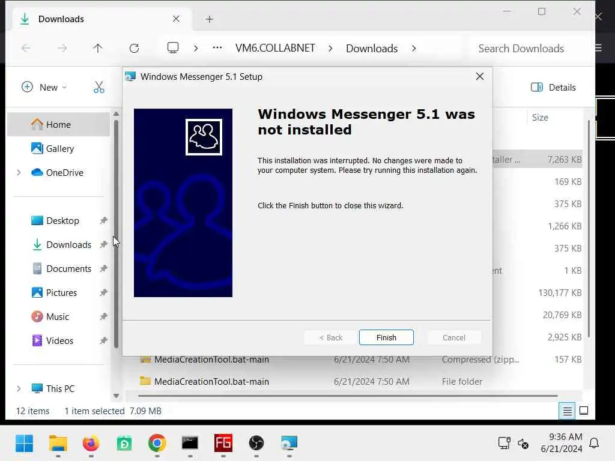
Task: Click Finish in Messenger setup wizard
Action: click(386, 337)
